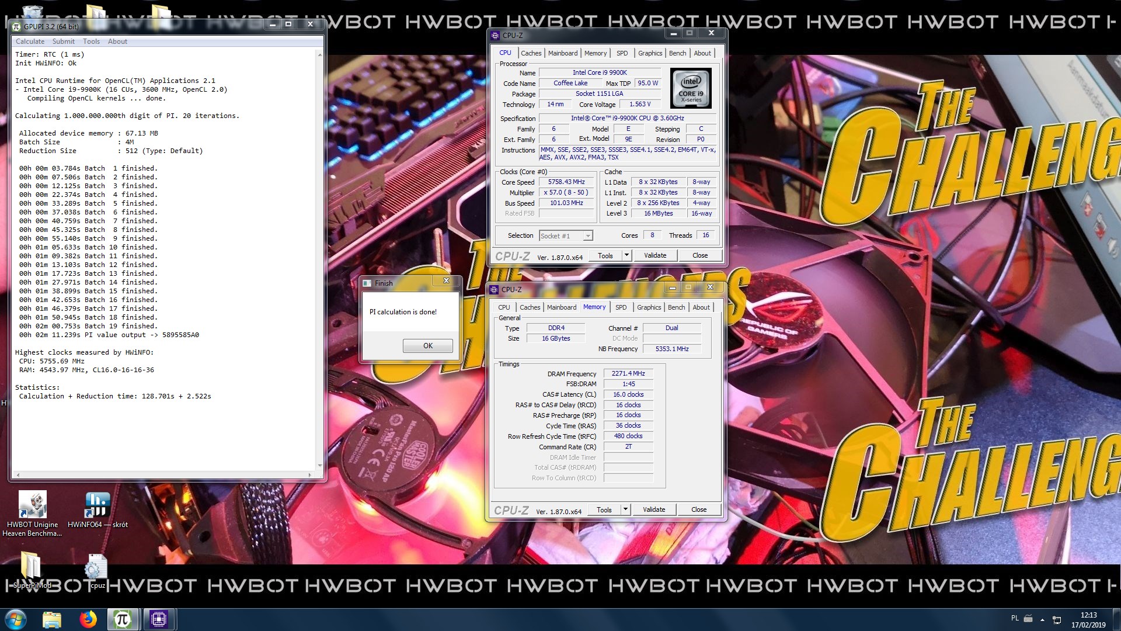The image size is (1121, 631).
Task: Click OK in the Finish dialog
Action: [428, 346]
